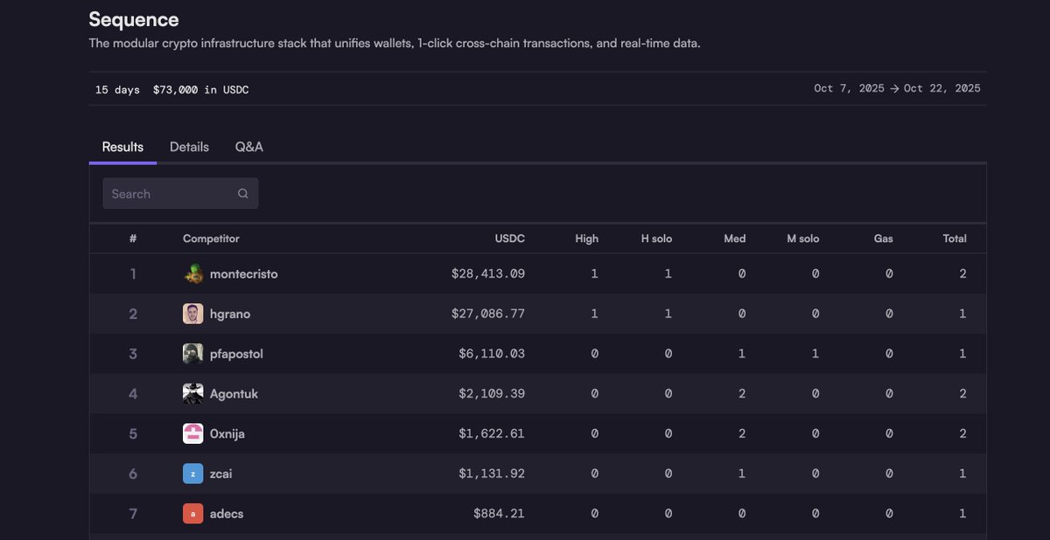This screenshot has width=1050, height=540.
Task: Open 0xnija's pink avatar icon
Action: [x=192, y=433]
